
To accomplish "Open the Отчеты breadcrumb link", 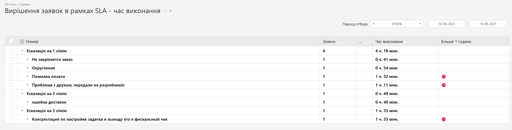I will point(10,5).
